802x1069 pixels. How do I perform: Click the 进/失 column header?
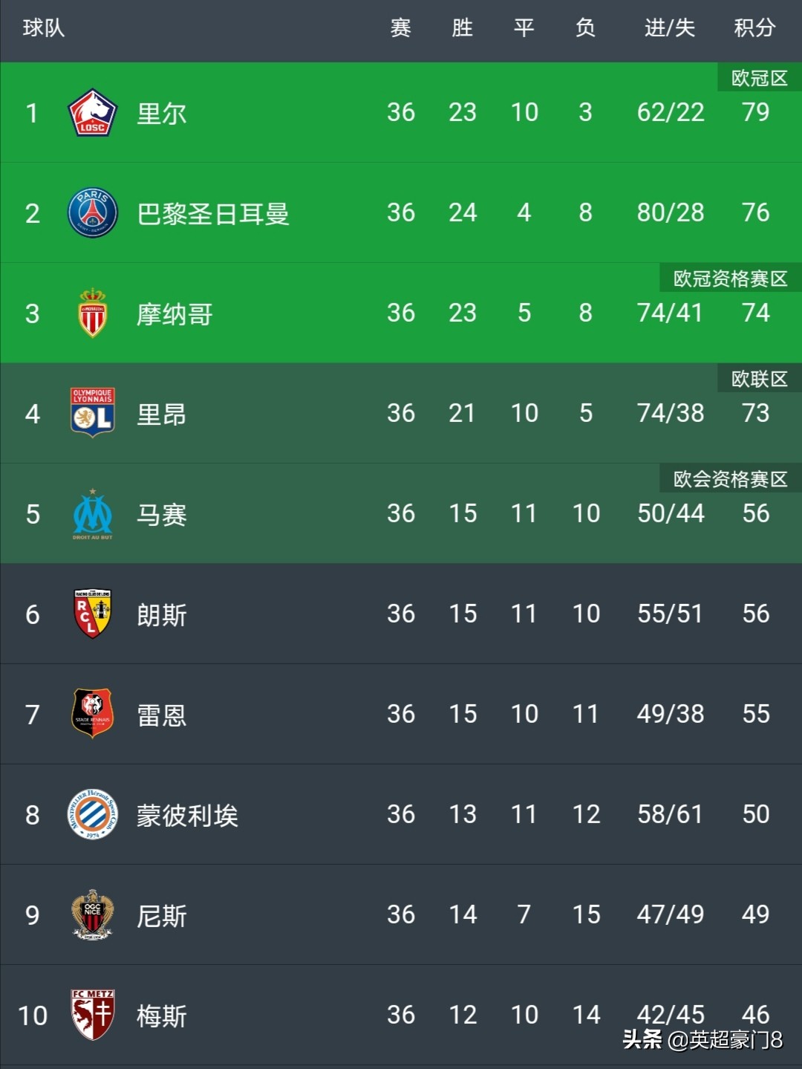point(669,28)
